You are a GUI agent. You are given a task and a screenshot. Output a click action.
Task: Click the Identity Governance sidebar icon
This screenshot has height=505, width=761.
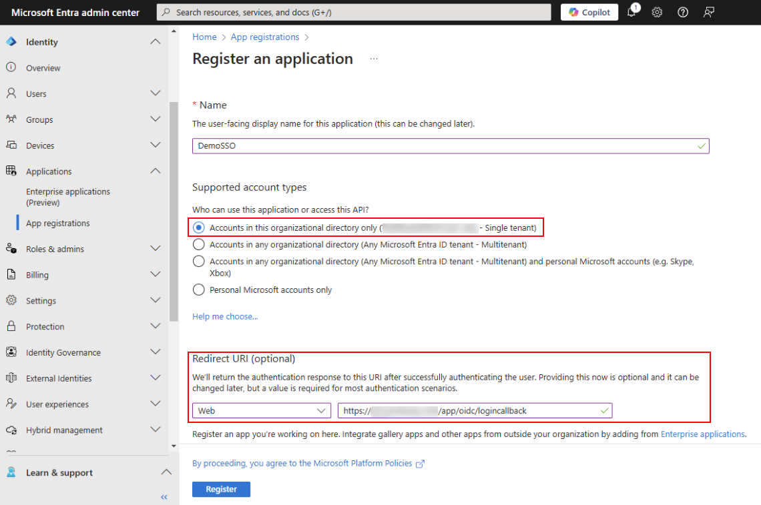pos(11,352)
